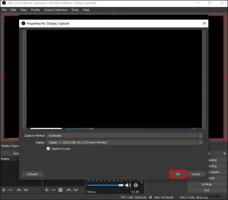
Task: Click the REC: 00:00:00 timer text
Action: (x=164, y=198)
